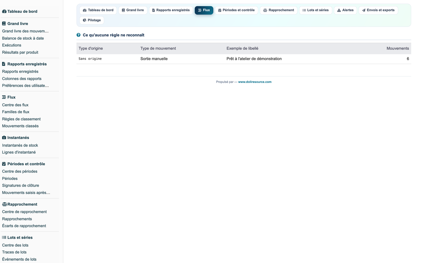Switch to the Grand livre tab
Screen dimensions: 425x263
tap(133, 10)
